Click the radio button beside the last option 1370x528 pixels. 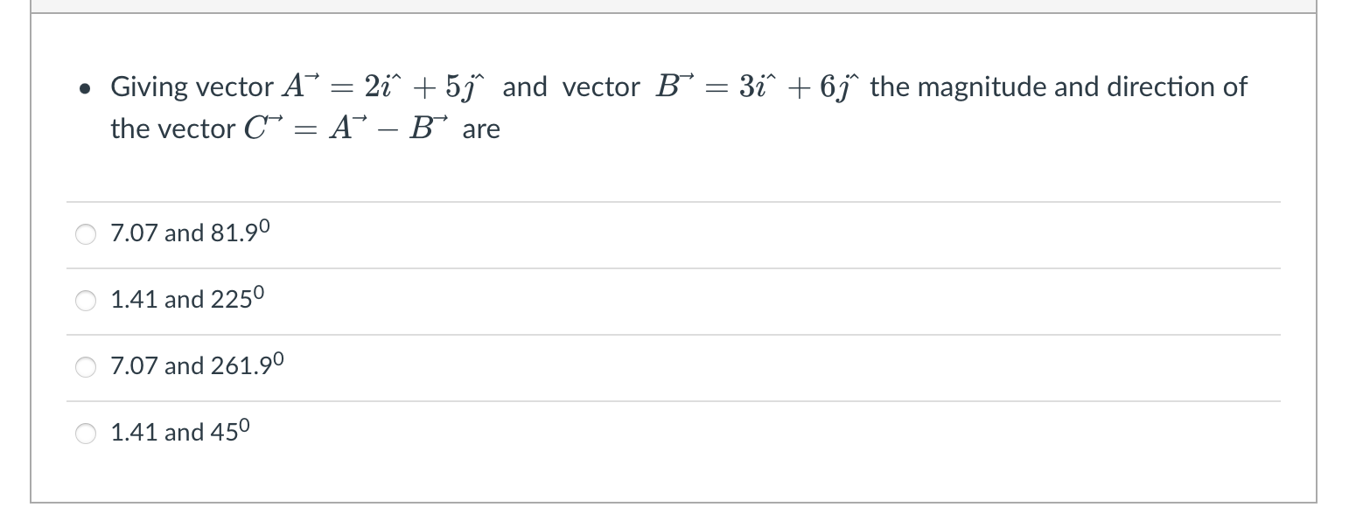pos(85,432)
